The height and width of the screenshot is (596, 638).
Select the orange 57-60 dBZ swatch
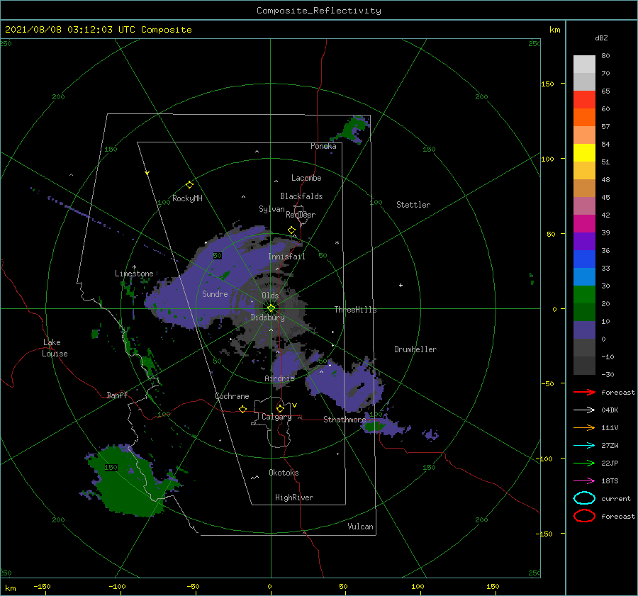pyautogui.click(x=584, y=118)
